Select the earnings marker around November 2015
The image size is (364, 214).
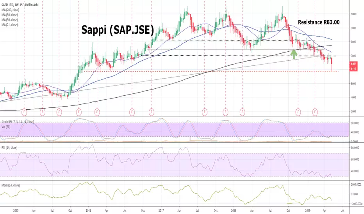click(x=79, y=112)
